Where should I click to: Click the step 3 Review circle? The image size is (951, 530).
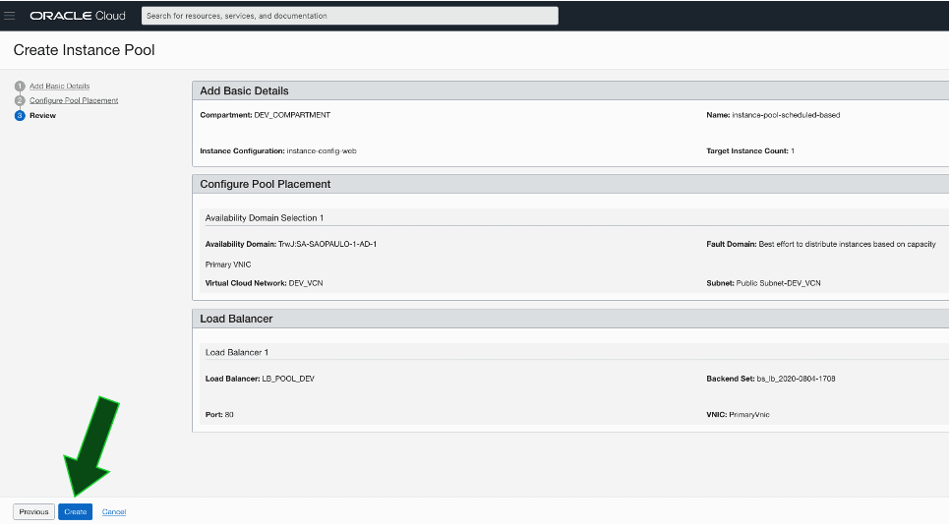click(20, 116)
